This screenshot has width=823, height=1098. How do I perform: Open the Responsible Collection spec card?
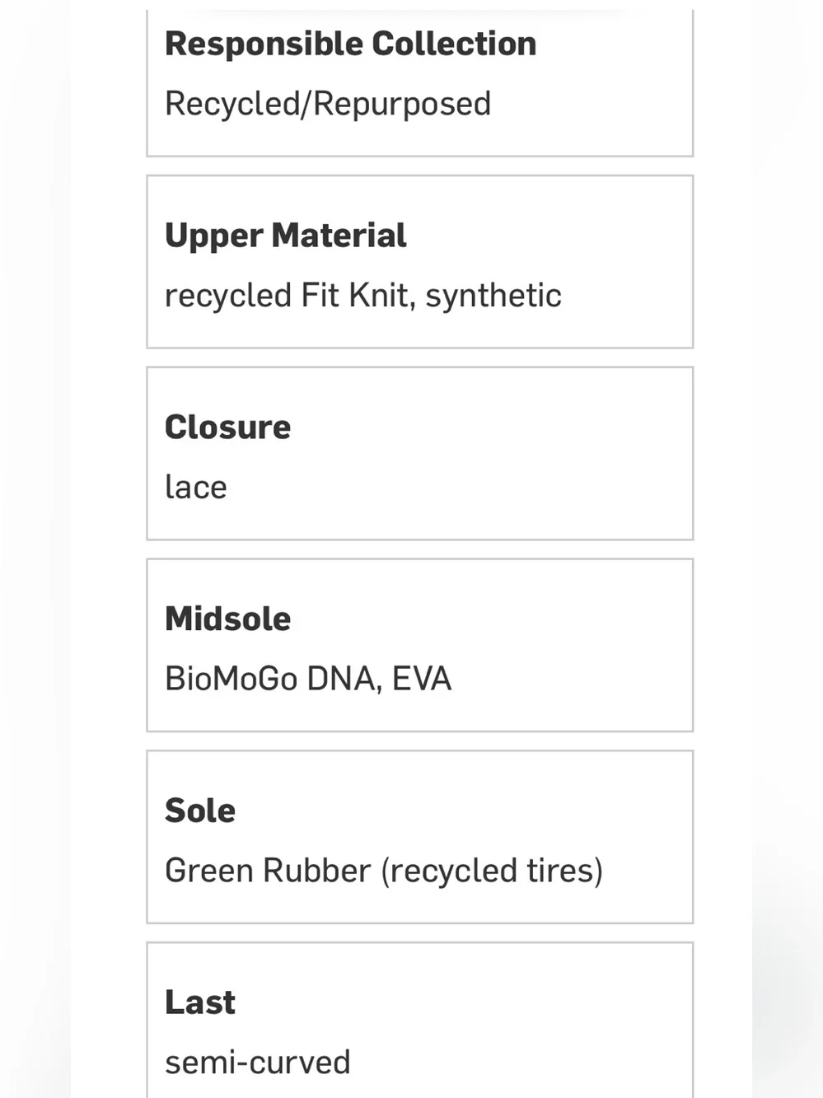point(420,82)
